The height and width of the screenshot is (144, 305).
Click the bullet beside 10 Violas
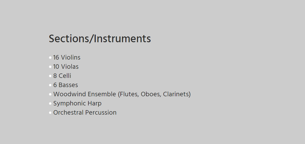pos(50,67)
